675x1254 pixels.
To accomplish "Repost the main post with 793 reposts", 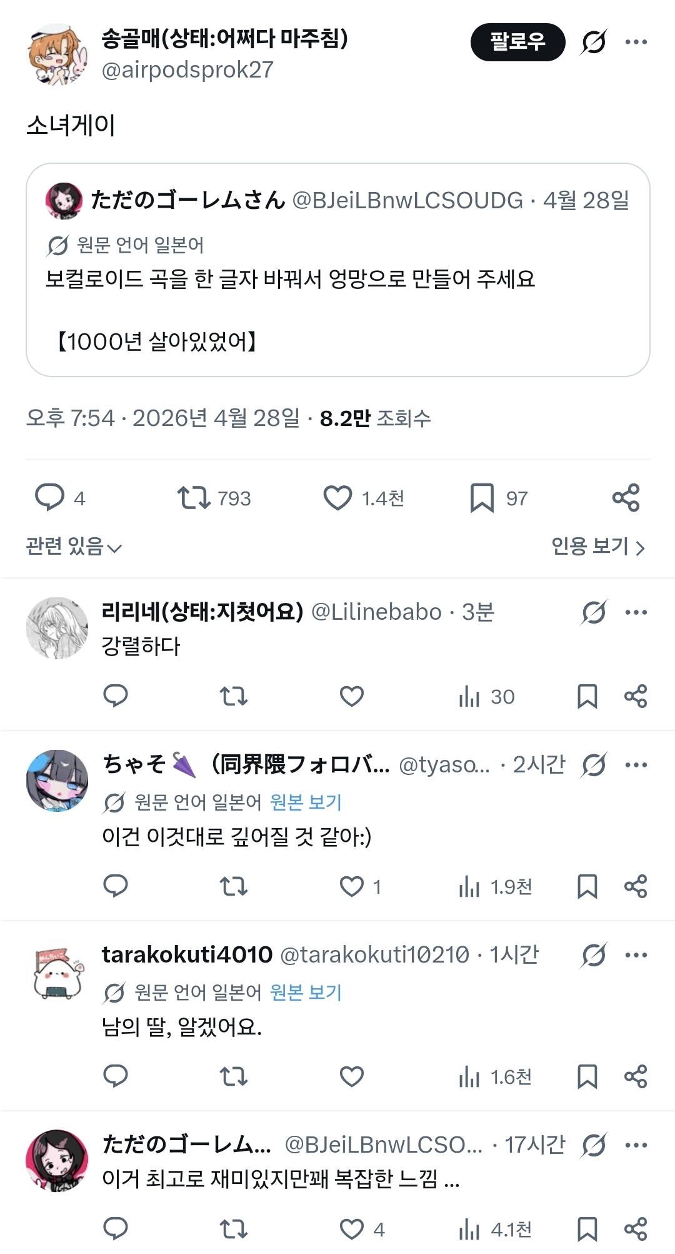I will coord(194,498).
